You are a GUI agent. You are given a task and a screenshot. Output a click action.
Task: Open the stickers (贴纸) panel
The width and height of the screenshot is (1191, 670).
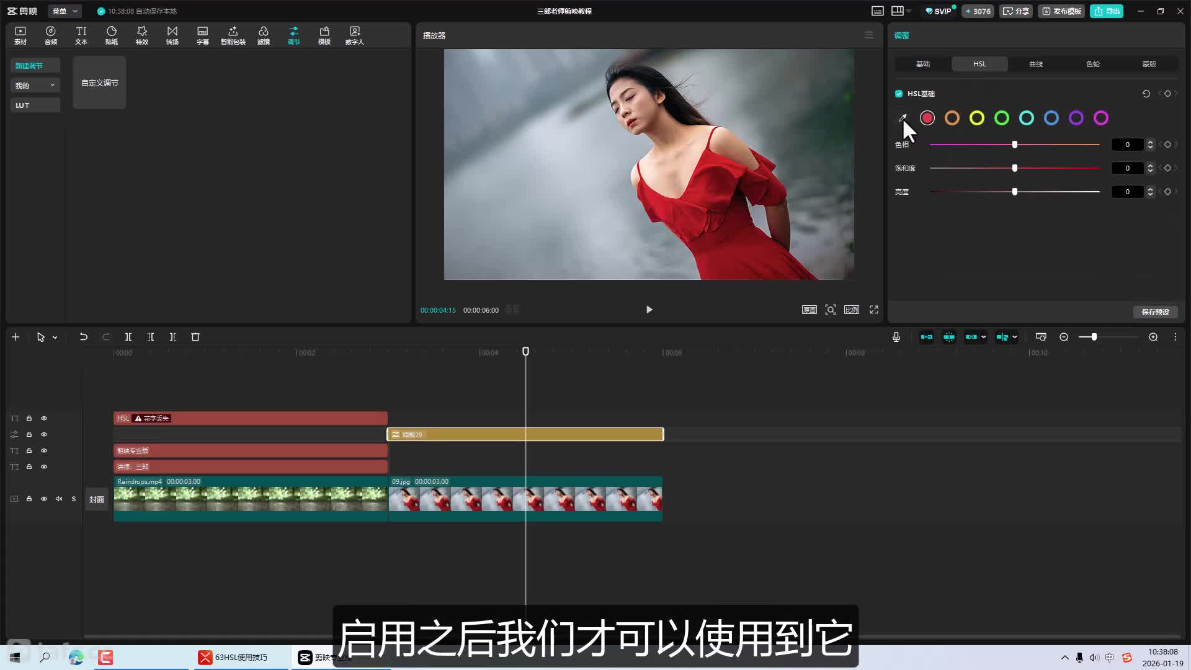(112, 35)
